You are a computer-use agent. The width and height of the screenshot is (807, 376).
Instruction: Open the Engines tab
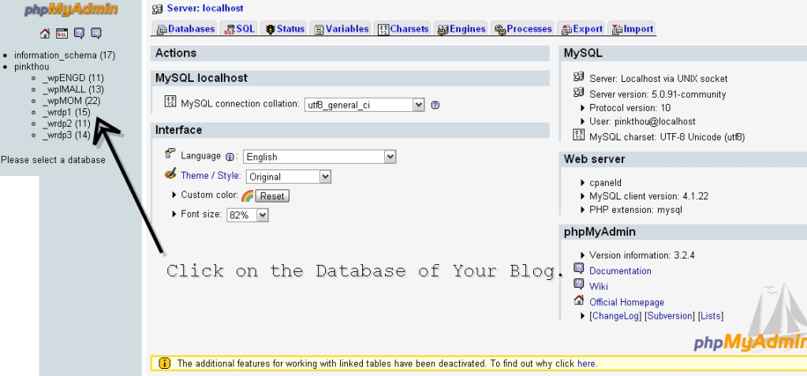[461, 29]
